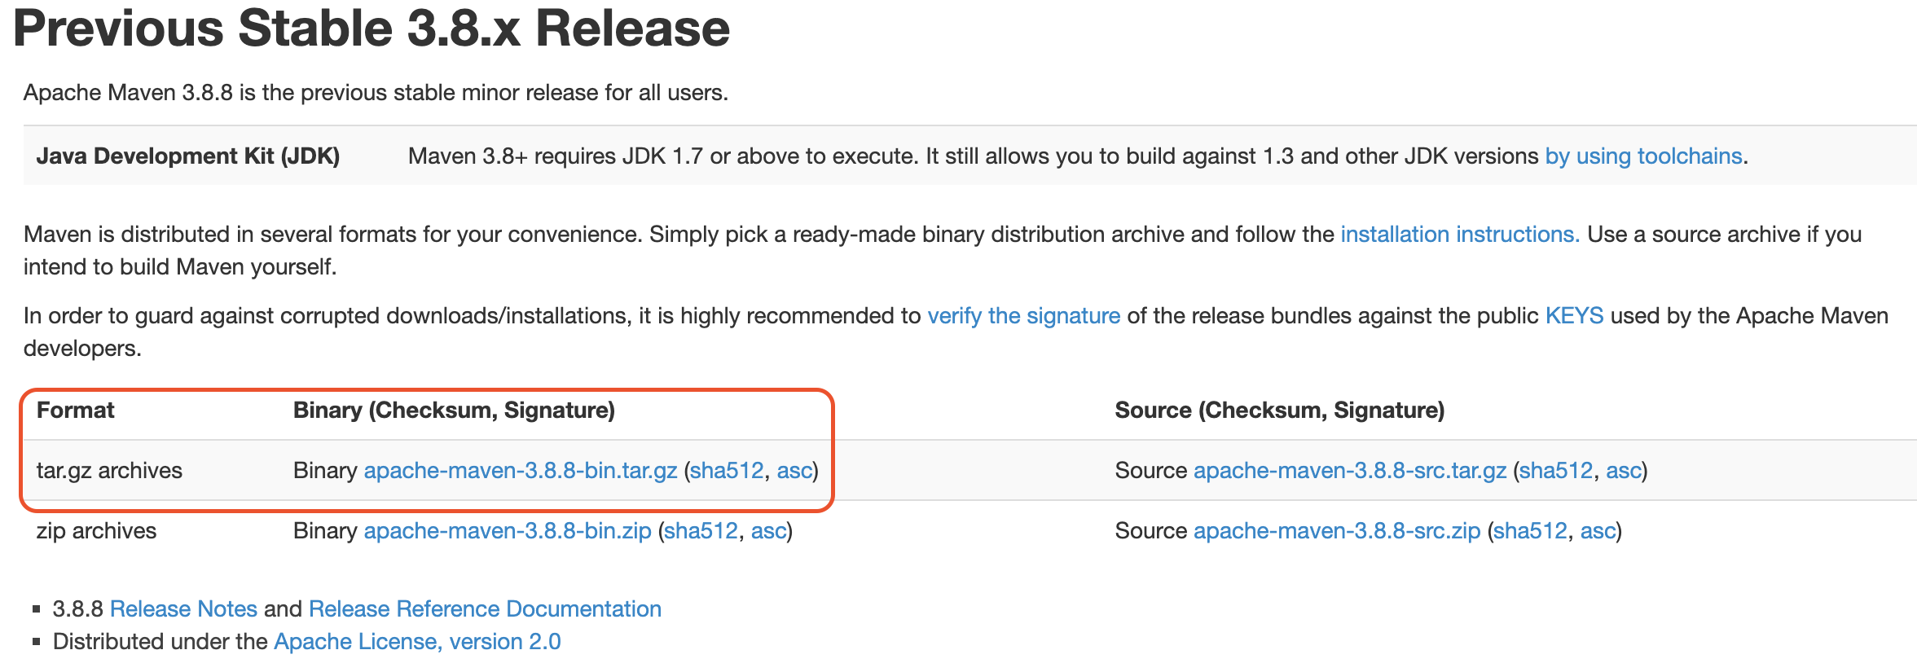Download apache-maven-3.8.8-bin.zip
Viewport: 1917px width, 672px height.
click(508, 530)
